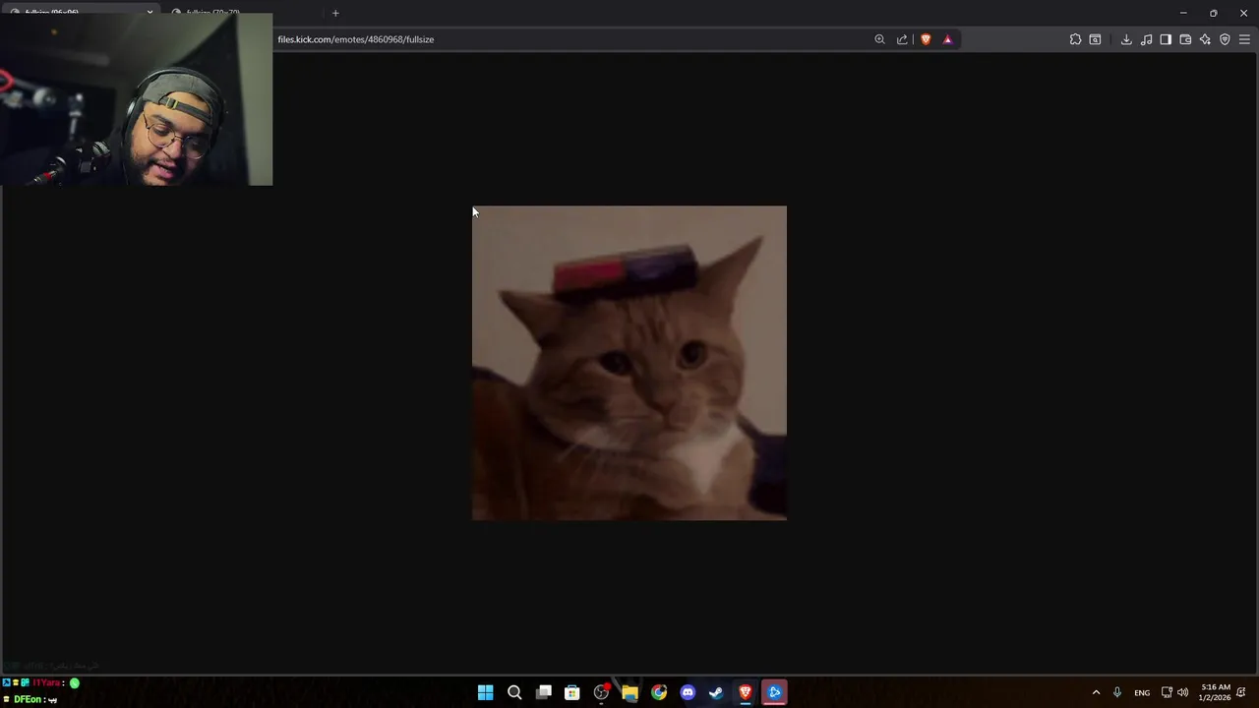Switch to the second browser tab

pos(246,13)
